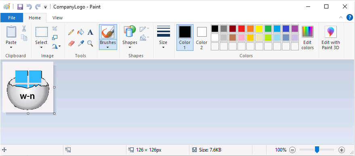Click the Resize icon

pos(55,37)
